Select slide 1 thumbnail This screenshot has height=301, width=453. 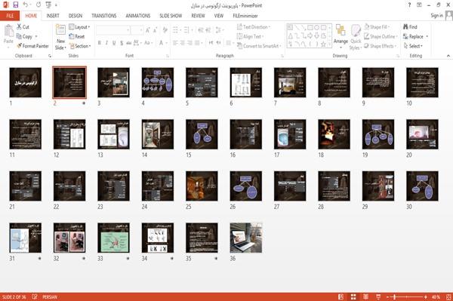click(26, 82)
